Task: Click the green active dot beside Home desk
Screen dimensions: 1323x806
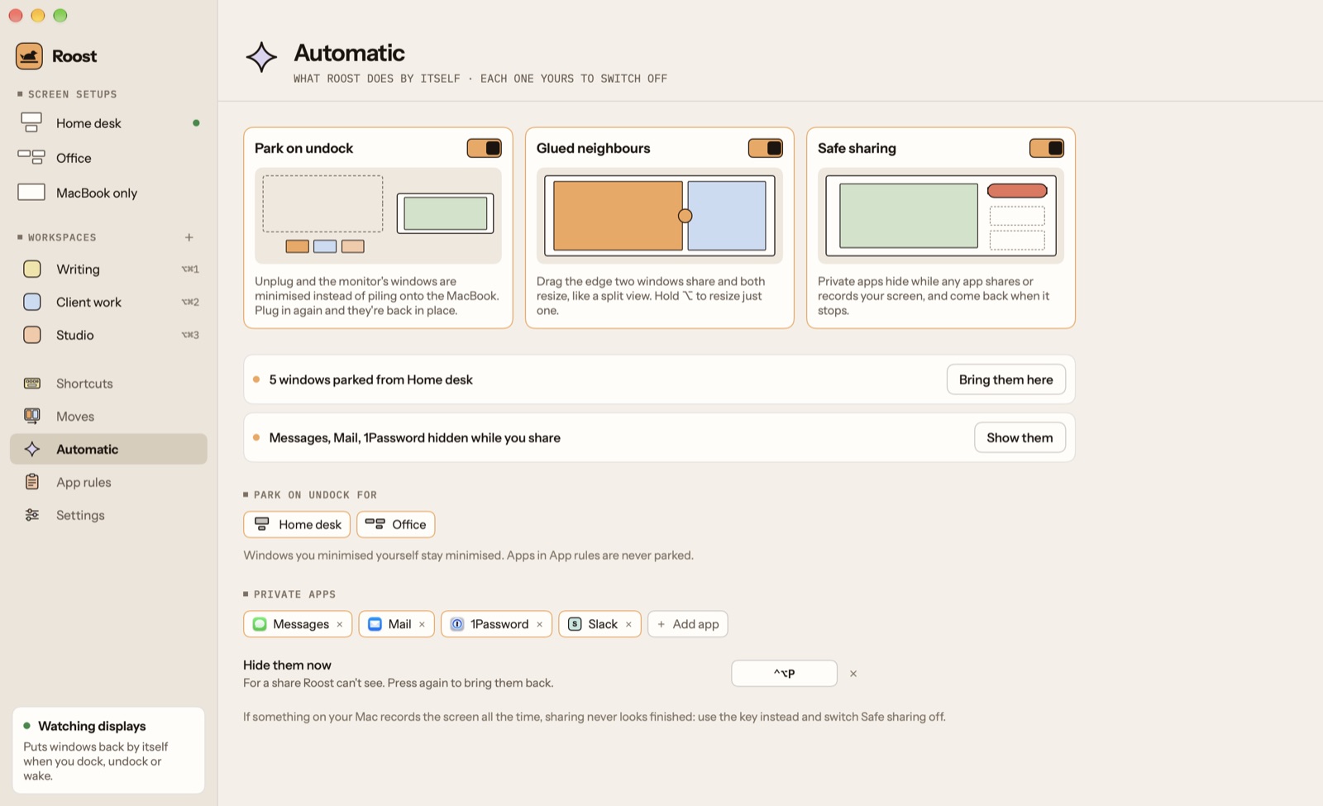Action: click(196, 123)
